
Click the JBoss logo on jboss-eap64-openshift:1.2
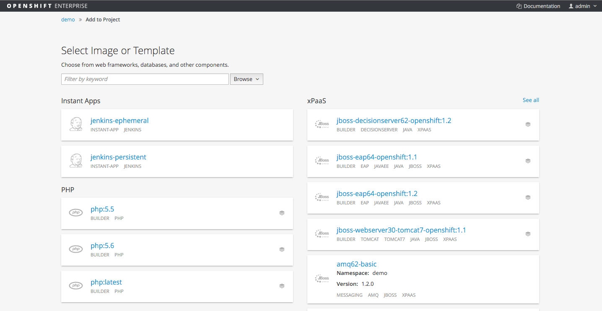tap(322, 197)
